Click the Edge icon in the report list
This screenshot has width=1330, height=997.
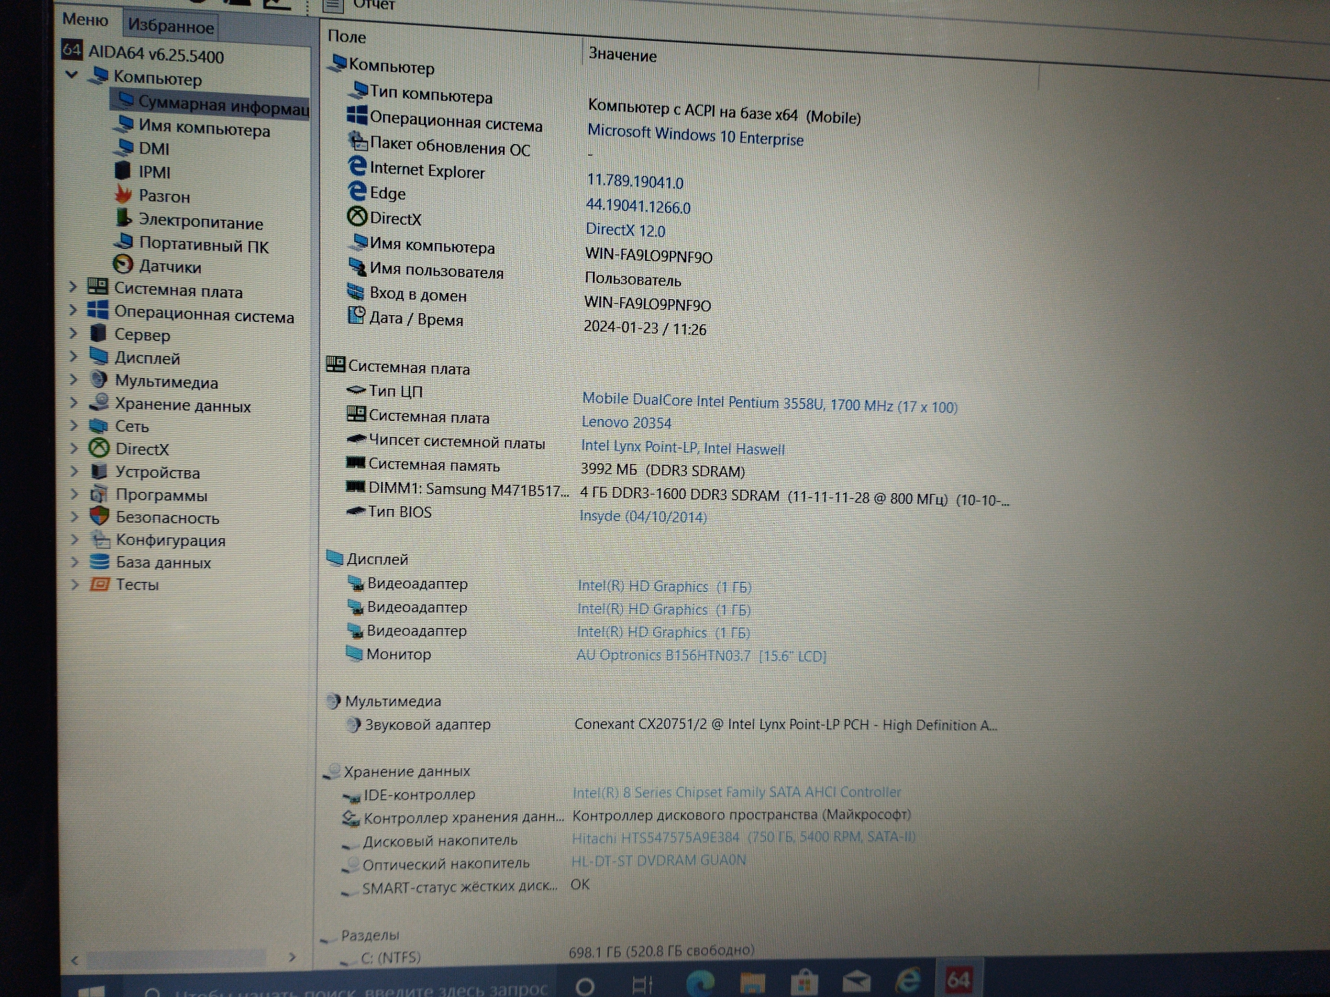[x=357, y=190]
